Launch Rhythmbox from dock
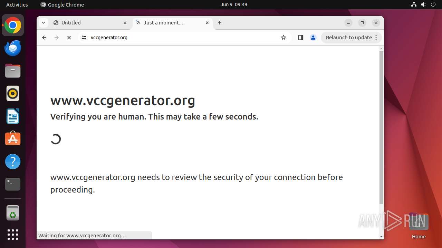Screen dimensions: 442x248 click(x=13, y=93)
